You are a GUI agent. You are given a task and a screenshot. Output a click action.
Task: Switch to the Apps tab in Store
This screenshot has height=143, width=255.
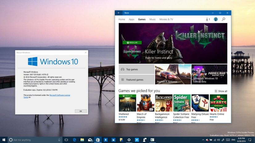(x=132, y=19)
